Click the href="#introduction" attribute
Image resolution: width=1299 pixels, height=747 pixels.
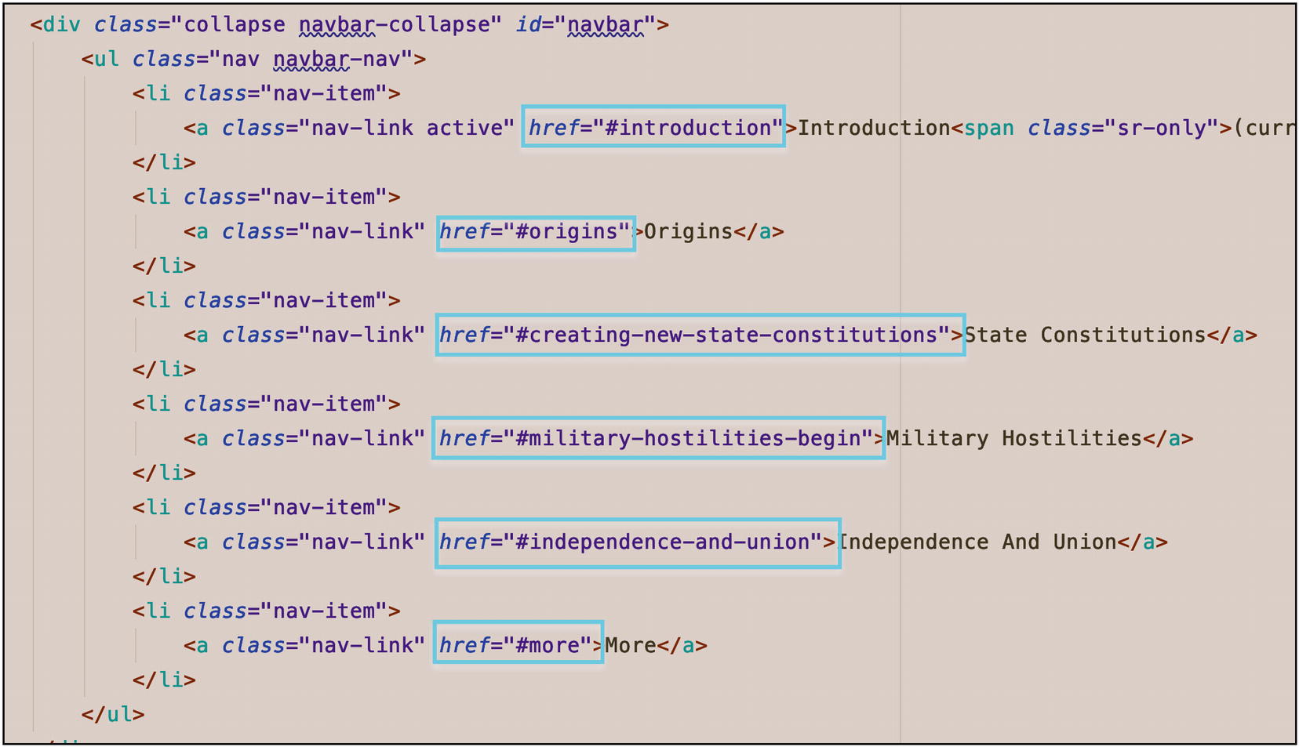coord(654,128)
